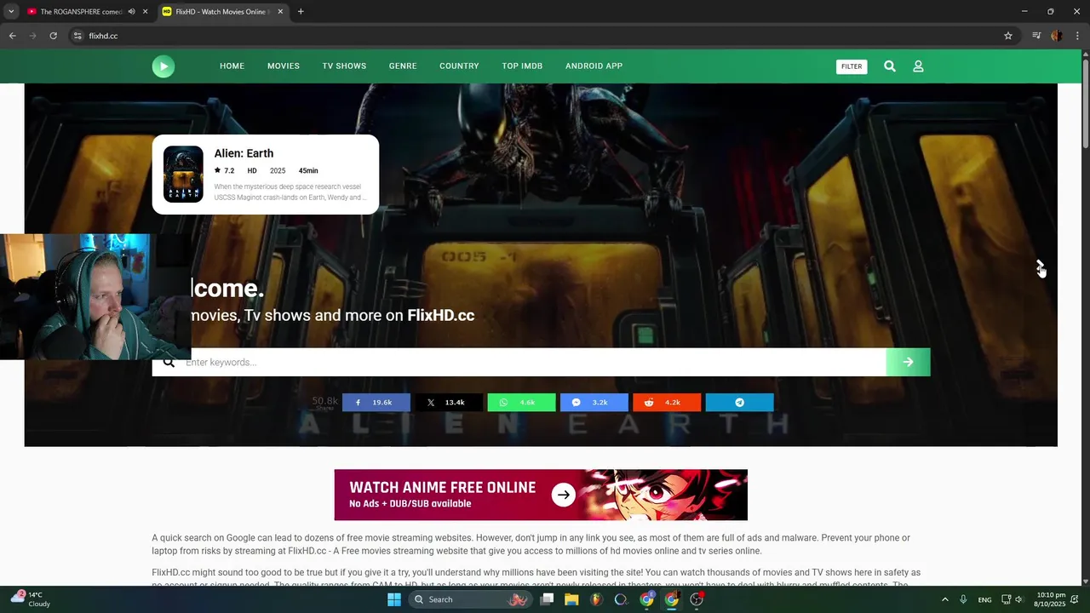
Task: Share on WhatsApp (4.6k)
Action: (x=521, y=403)
